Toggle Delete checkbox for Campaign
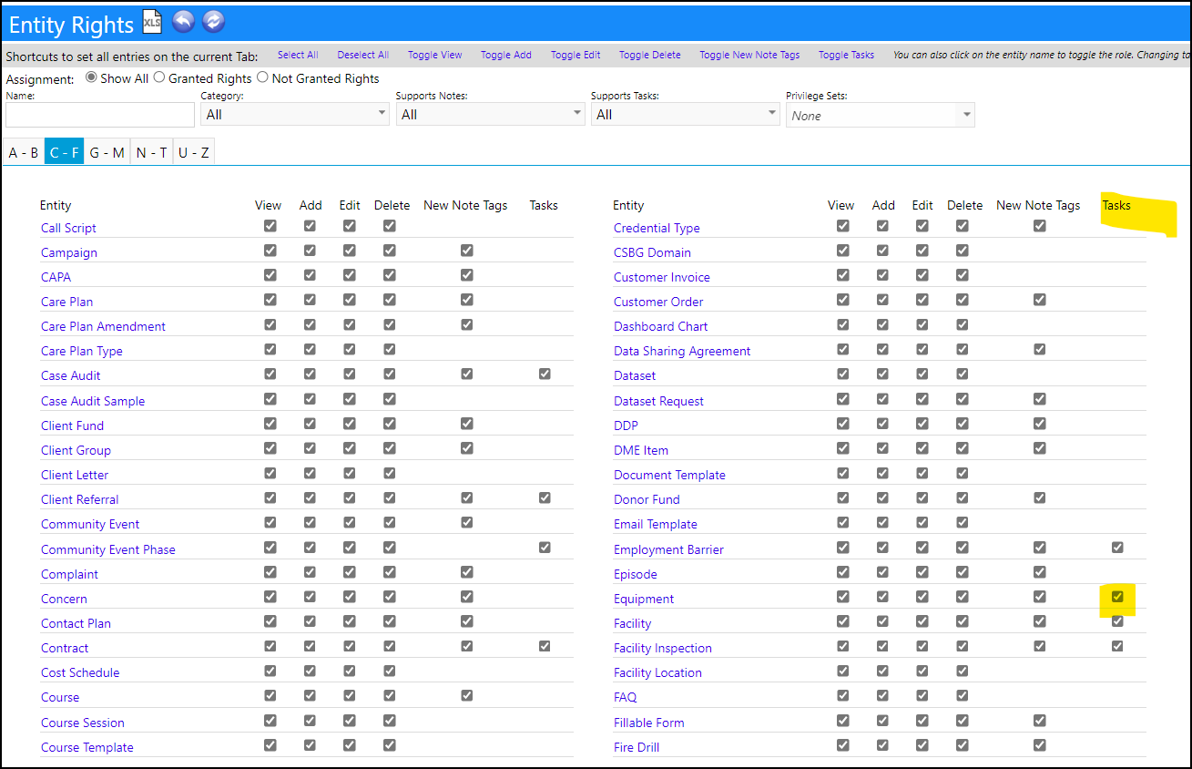 coord(390,251)
